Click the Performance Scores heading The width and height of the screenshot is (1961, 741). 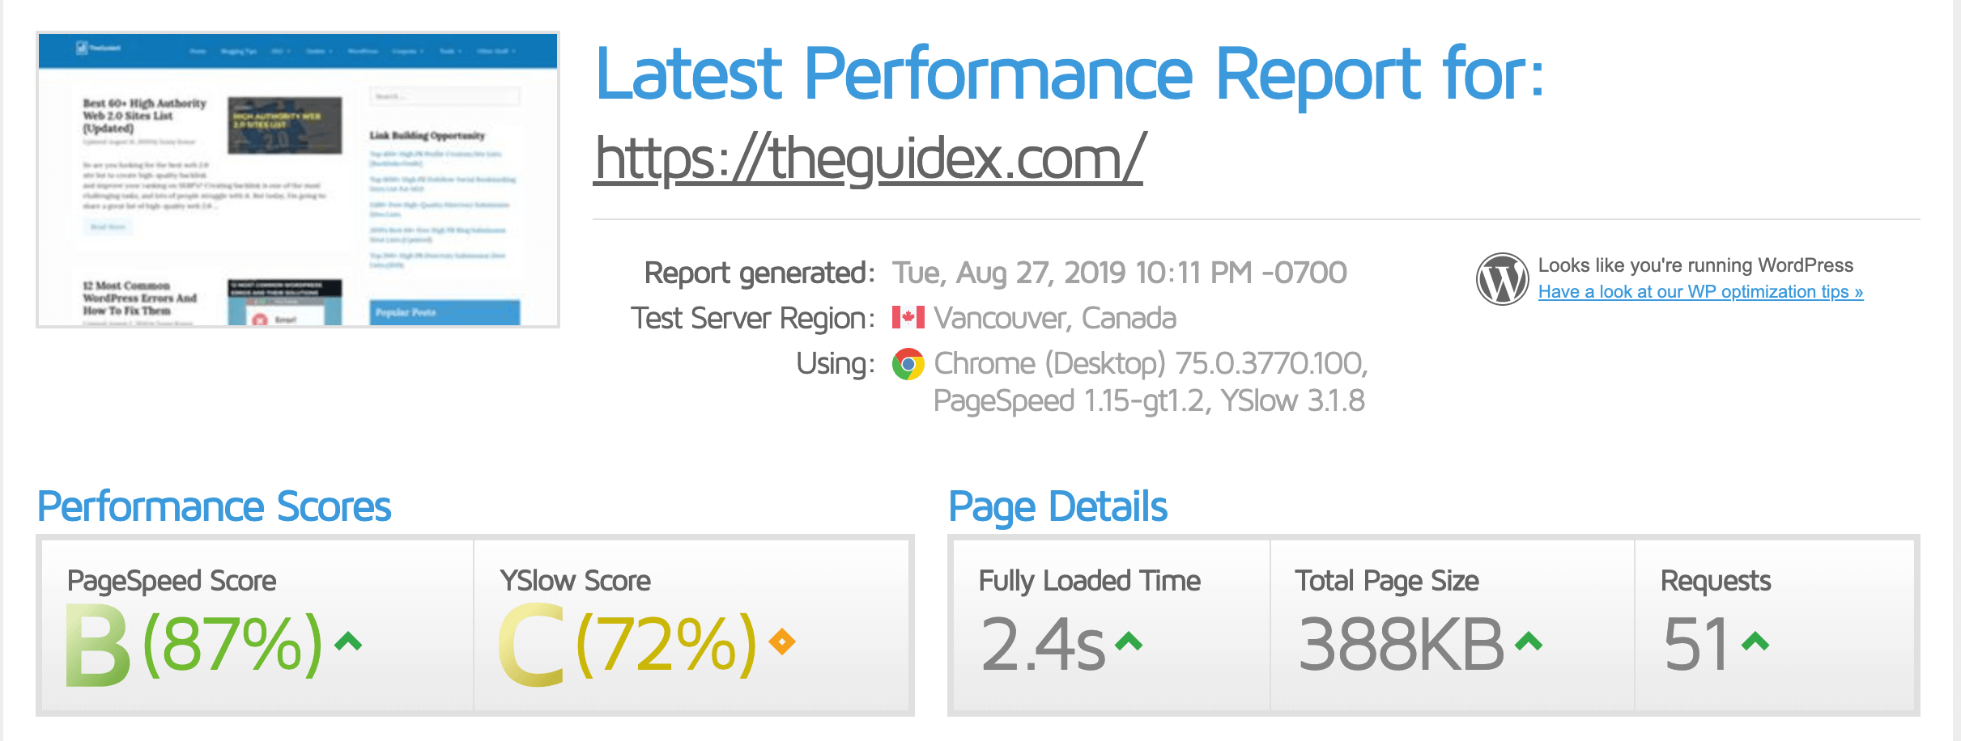(x=215, y=507)
